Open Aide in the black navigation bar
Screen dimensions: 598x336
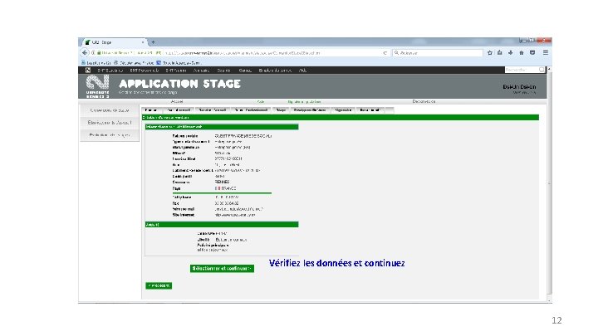click(x=302, y=70)
